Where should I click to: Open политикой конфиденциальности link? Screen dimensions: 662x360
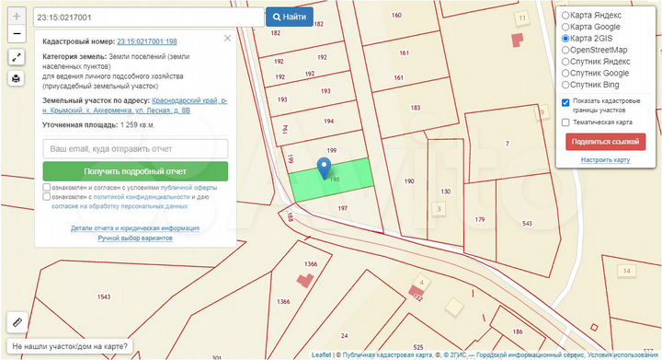click(142, 197)
